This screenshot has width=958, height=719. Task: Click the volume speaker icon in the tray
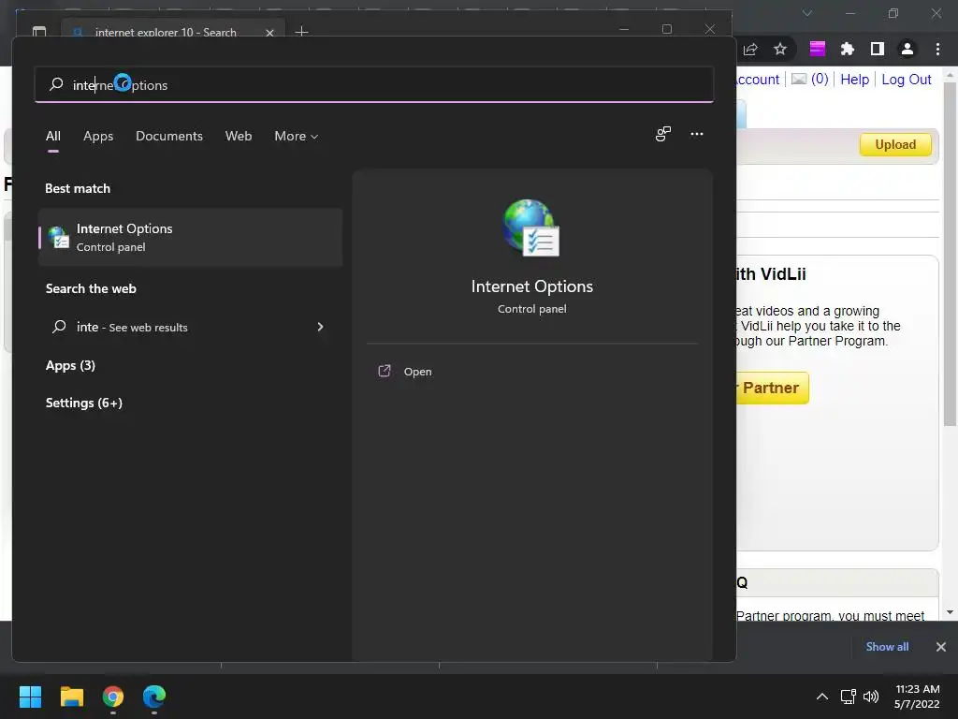(x=871, y=697)
